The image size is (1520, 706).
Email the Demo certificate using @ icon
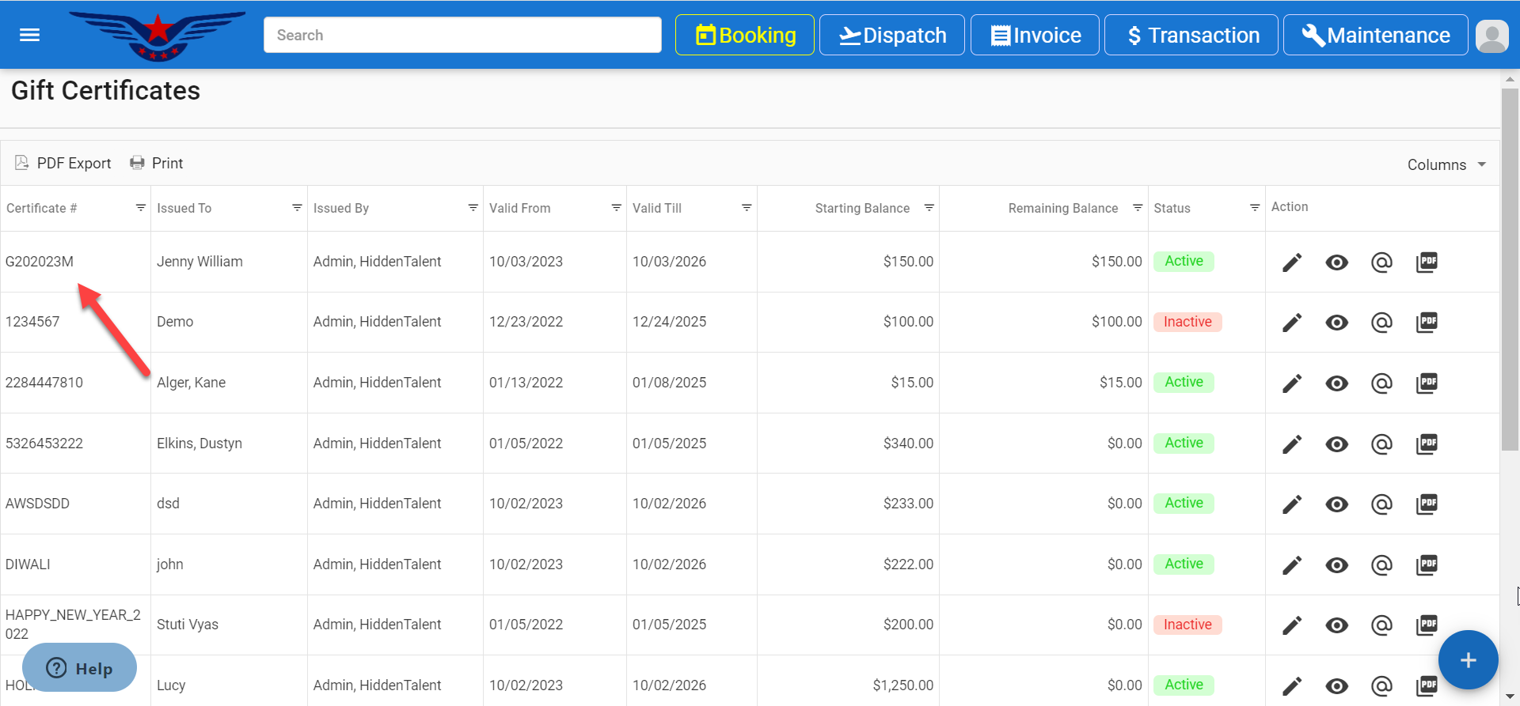click(x=1381, y=323)
